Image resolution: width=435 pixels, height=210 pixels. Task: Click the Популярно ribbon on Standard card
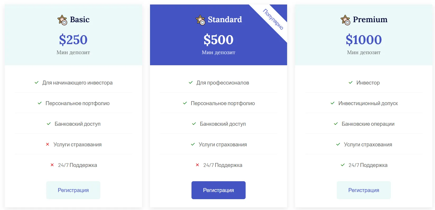[273, 19]
